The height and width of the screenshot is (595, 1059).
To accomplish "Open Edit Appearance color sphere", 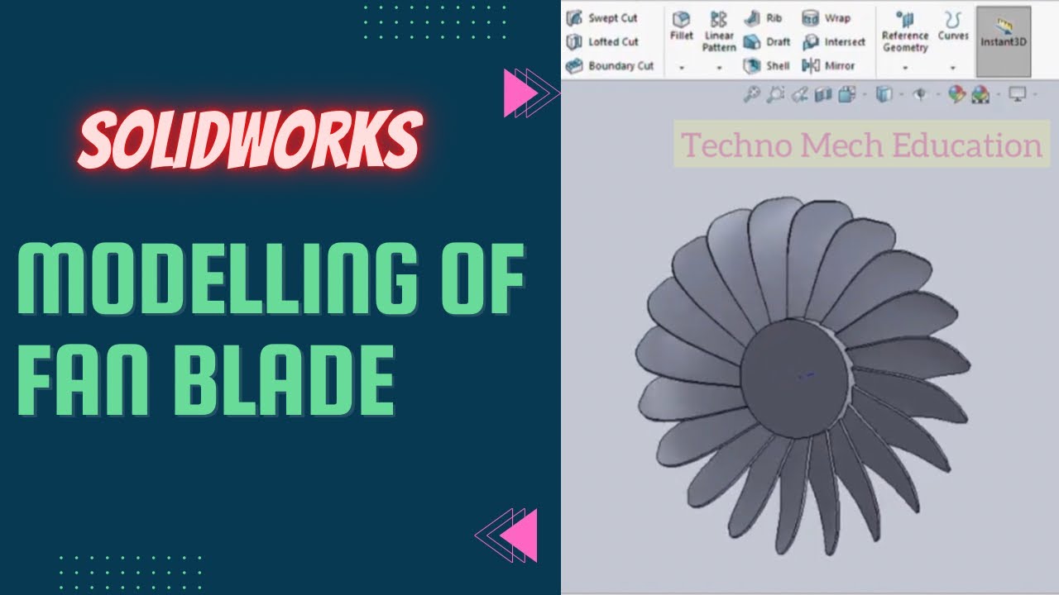I will 956,95.
